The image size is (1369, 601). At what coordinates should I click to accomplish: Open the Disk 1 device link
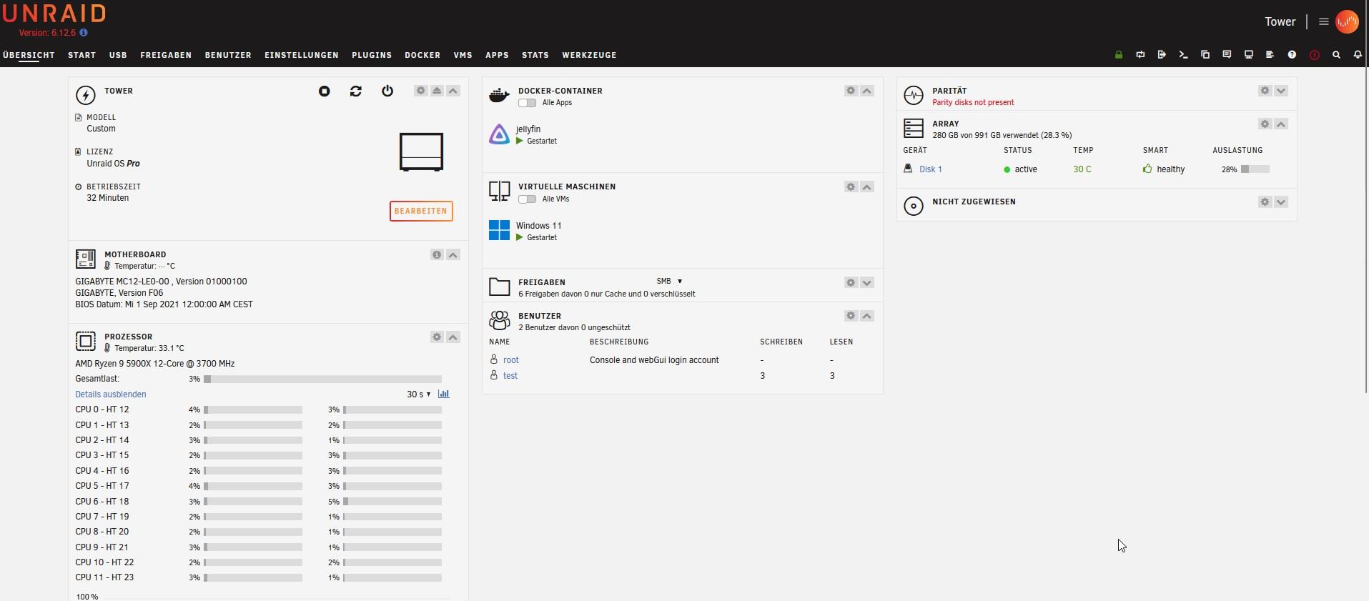point(931,169)
